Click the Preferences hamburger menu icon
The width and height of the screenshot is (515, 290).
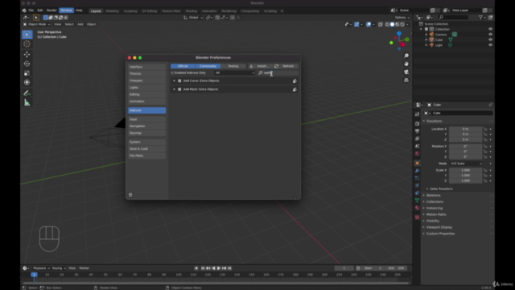(130, 195)
